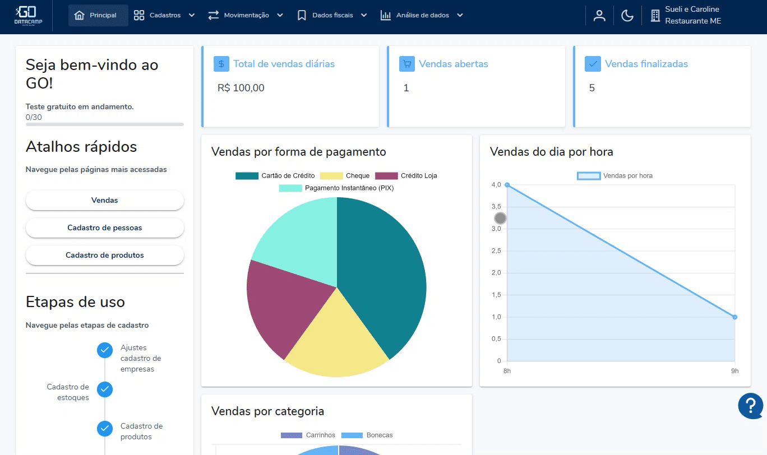Click the Vendas abertas card title
The width and height of the screenshot is (767, 455).
[454, 64]
